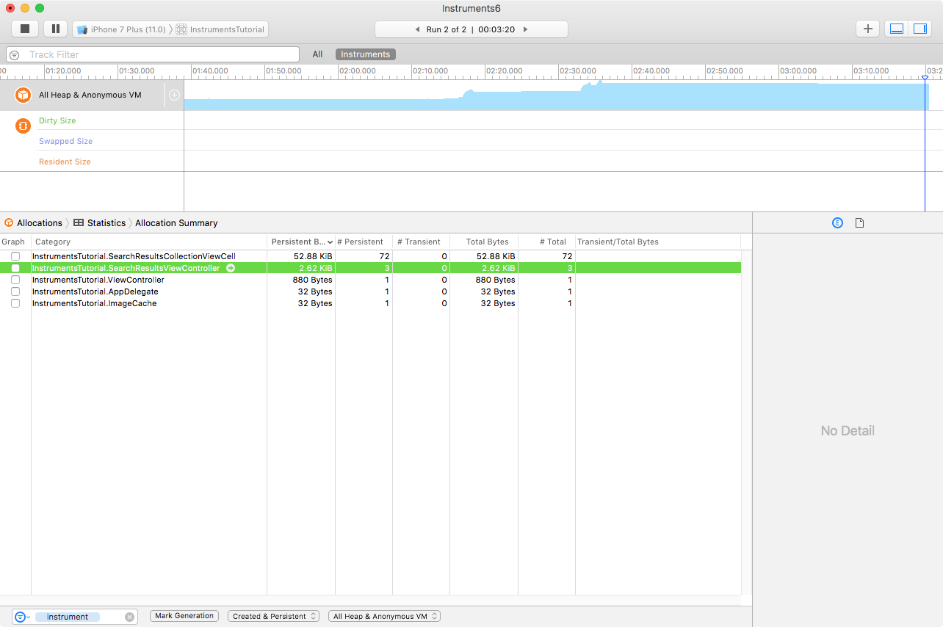Sort by the # Total column header
Viewport: 943px width, 627px height.
tap(546, 242)
